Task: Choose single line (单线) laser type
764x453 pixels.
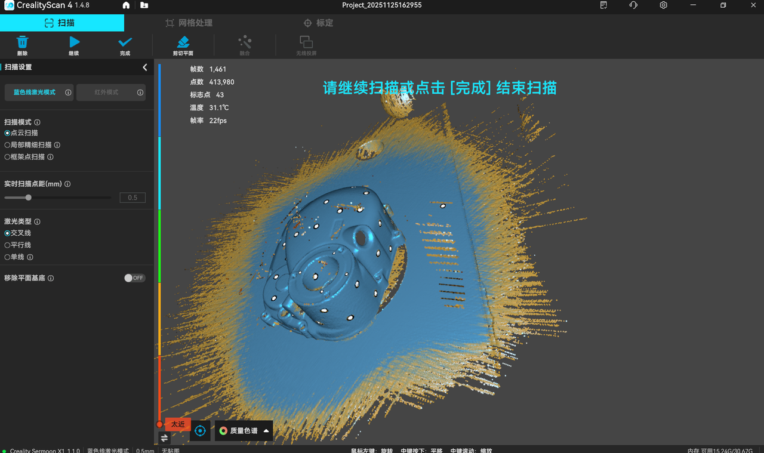Action: point(7,257)
